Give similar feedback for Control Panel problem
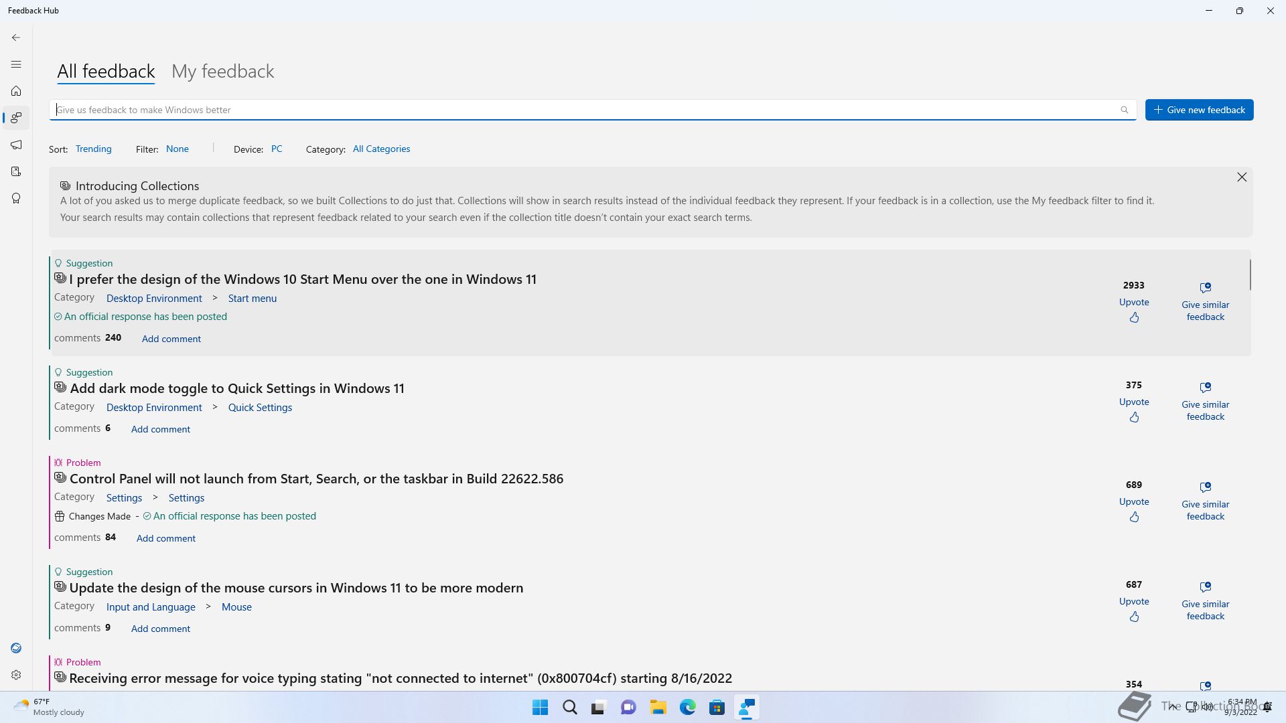Image resolution: width=1286 pixels, height=723 pixels. [1206, 501]
